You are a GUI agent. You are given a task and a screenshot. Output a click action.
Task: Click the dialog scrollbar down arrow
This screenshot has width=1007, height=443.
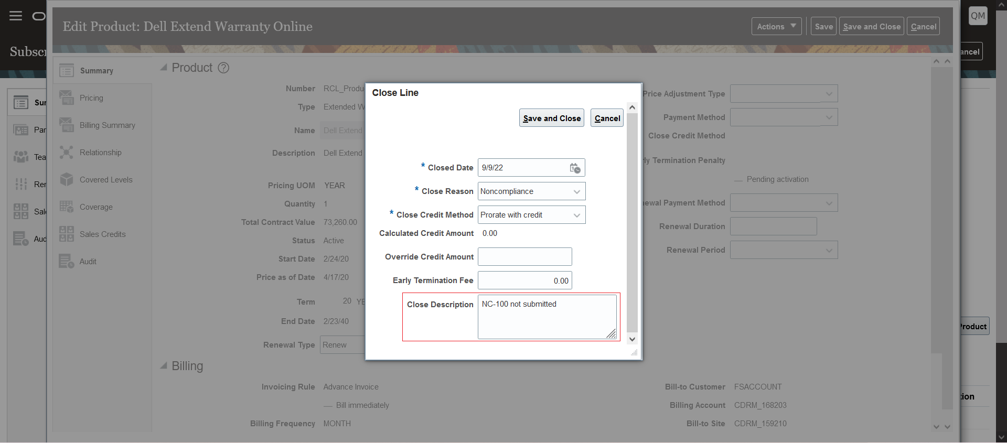click(x=633, y=339)
